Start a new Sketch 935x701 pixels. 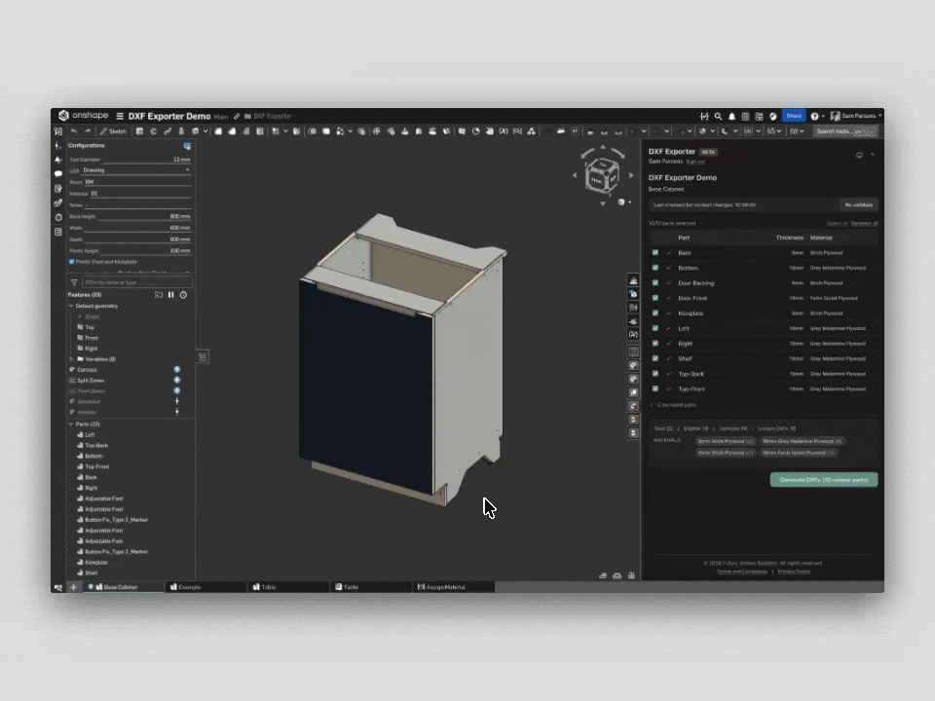pos(113,131)
